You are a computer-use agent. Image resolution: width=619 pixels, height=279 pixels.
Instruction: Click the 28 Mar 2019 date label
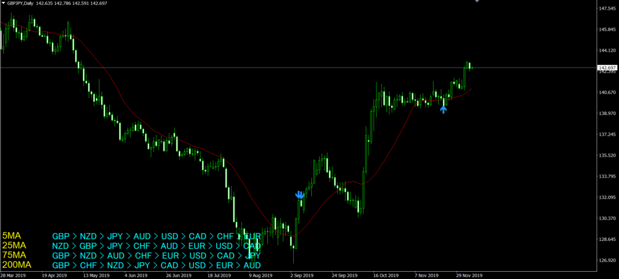point(13,275)
